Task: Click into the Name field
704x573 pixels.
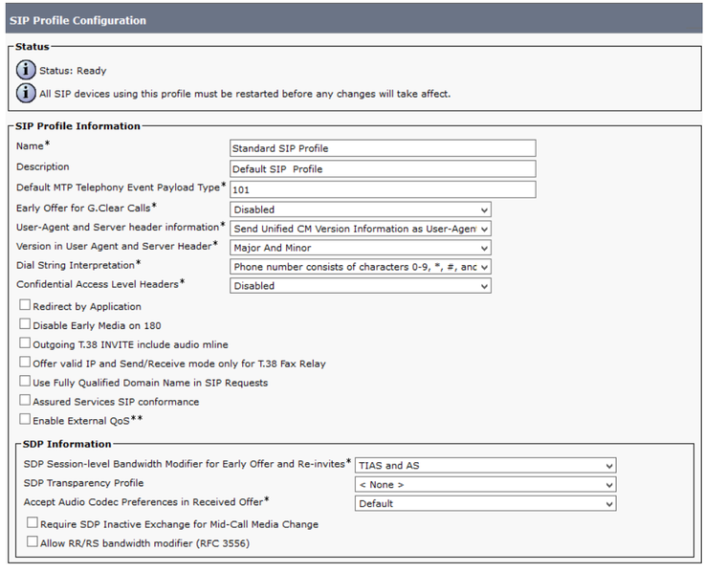Action: coord(383,148)
